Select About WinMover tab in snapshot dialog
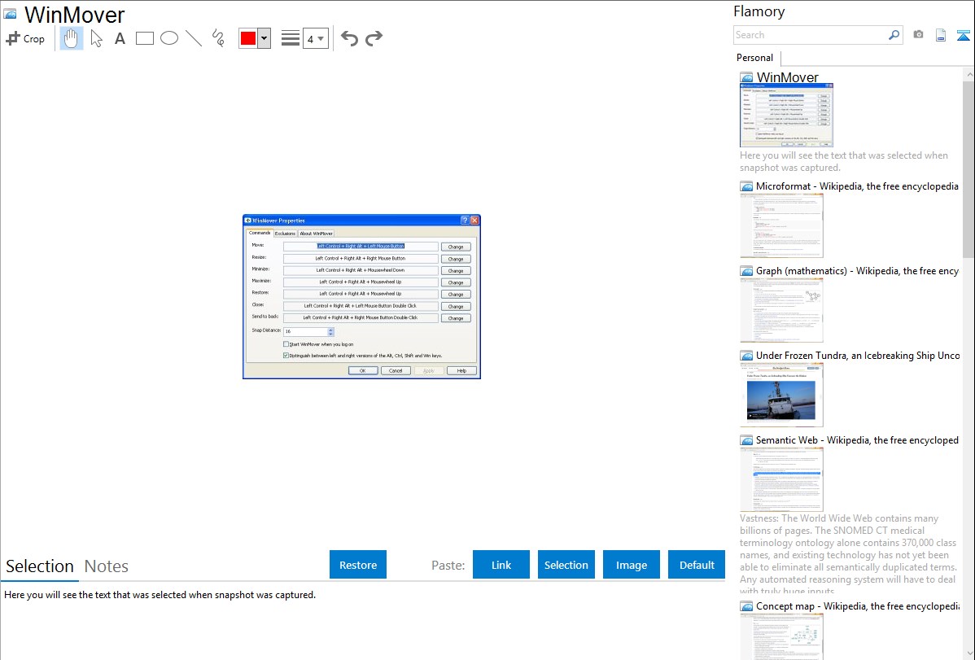This screenshot has height=660, width=975. tap(317, 234)
